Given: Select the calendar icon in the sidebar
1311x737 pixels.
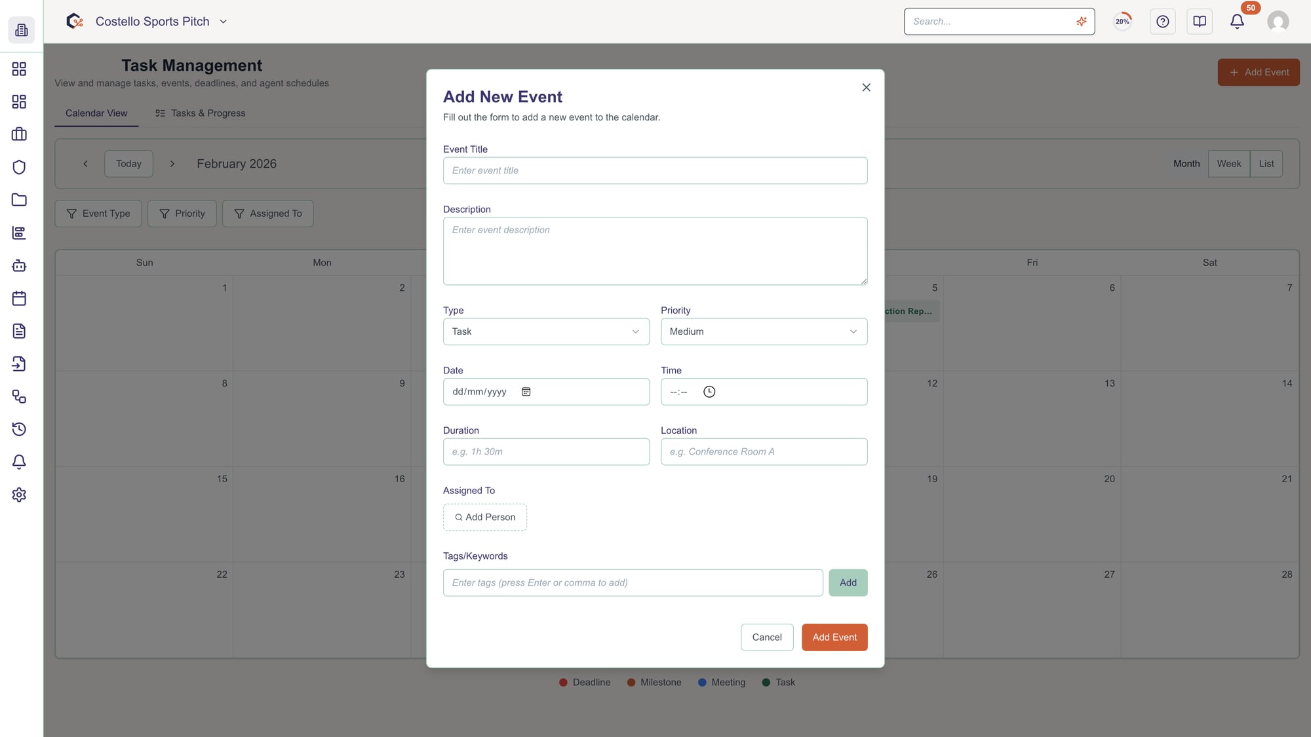Looking at the screenshot, I should click(x=19, y=298).
